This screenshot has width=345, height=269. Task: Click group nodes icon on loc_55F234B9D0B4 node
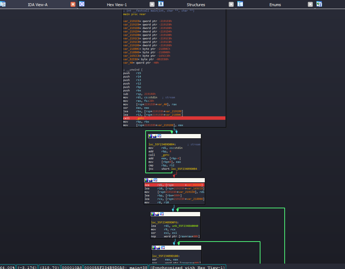point(159,136)
